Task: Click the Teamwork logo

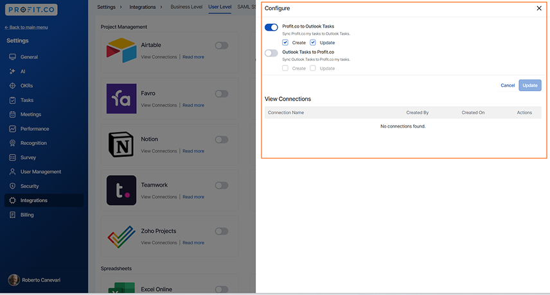Action: point(121,190)
